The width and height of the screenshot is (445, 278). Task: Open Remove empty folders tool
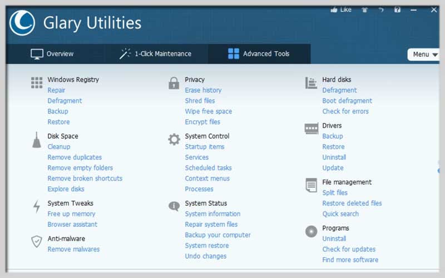(x=80, y=168)
